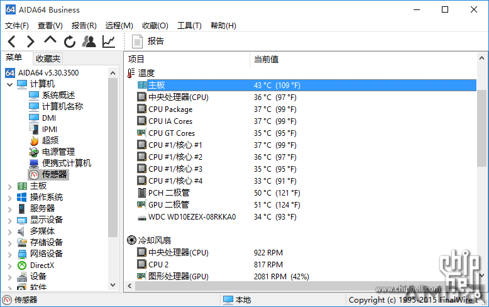
Task: Collapse the 计算机 tree node
Action: coord(9,84)
